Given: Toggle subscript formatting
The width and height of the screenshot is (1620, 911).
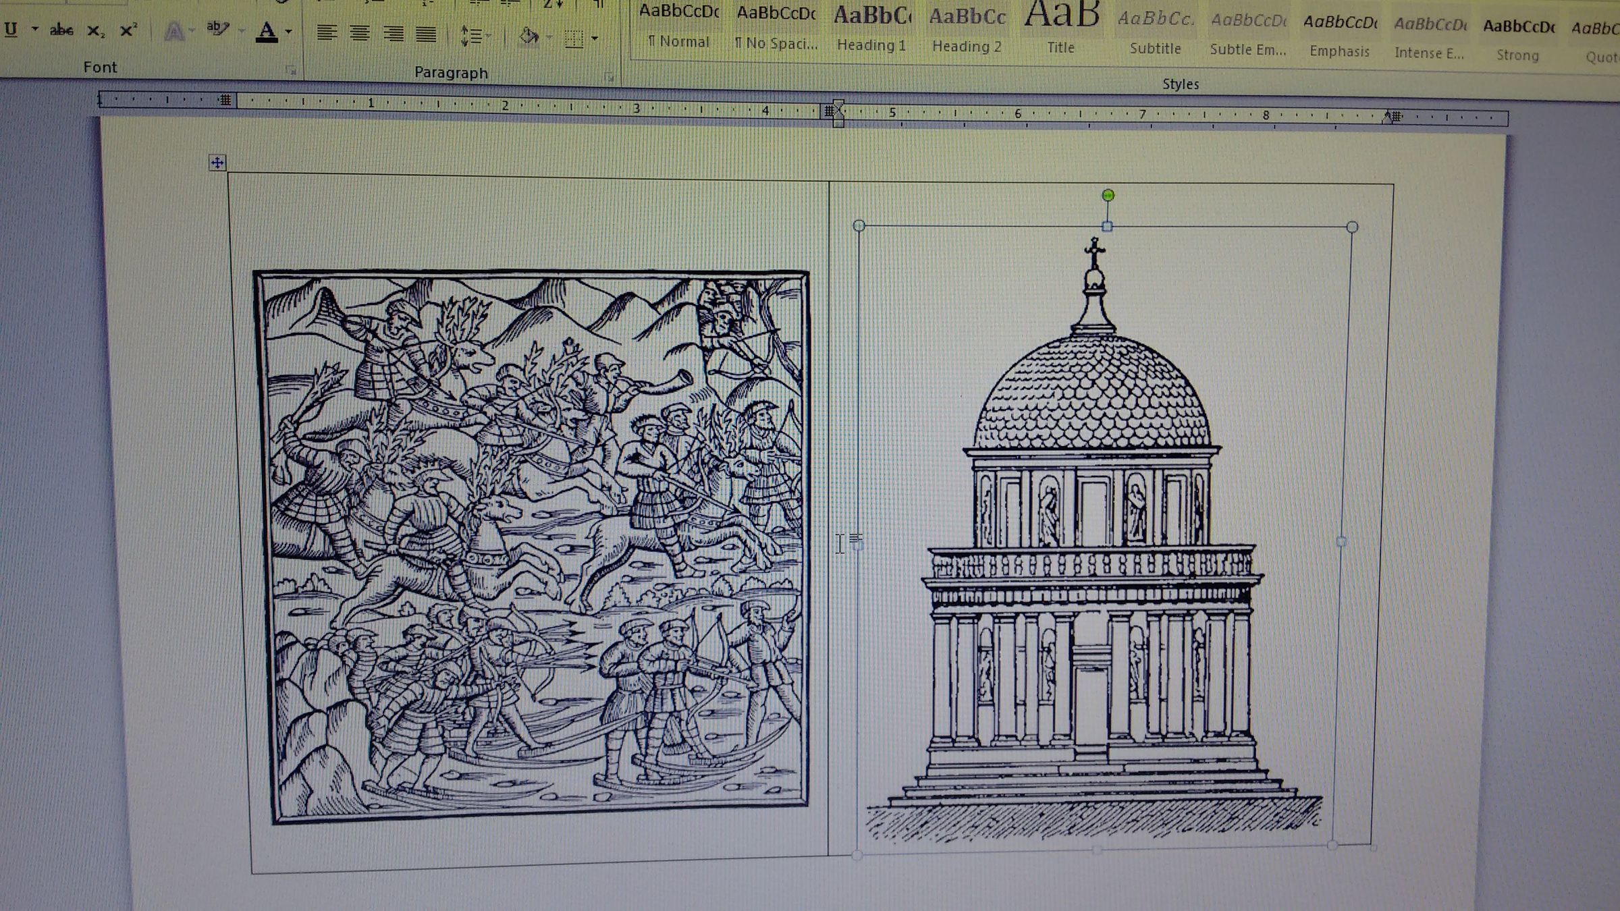Looking at the screenshot, I should click(95, 31).
